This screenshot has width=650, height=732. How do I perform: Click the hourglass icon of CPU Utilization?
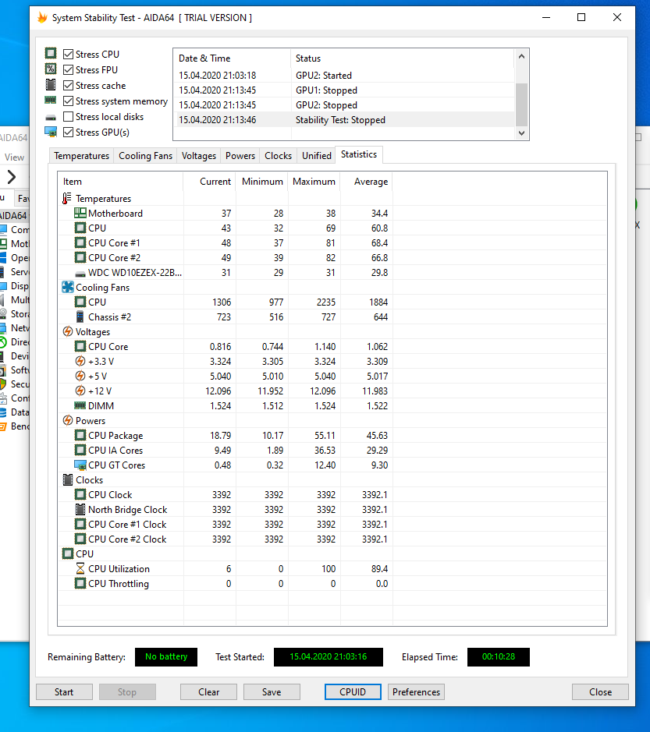pyautogui.click(x=80, y=568)
